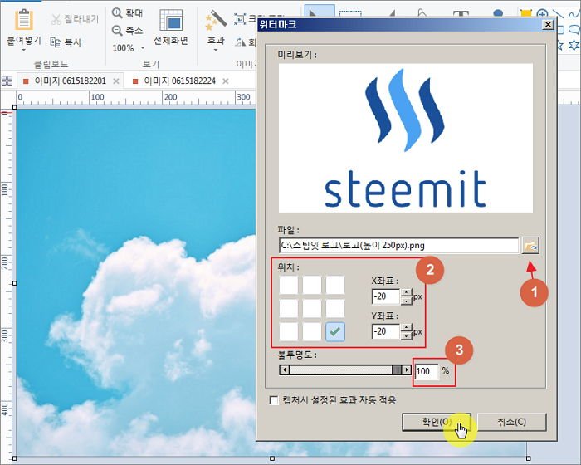Viewport: 581px width, 465px height.
Task: Click the image canvas top-left resize handle
Action: (x=14, y=107)
